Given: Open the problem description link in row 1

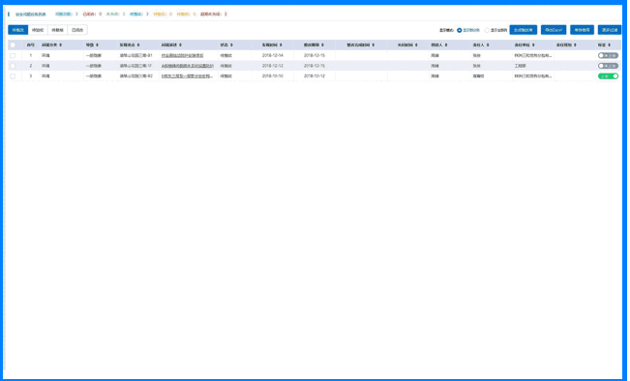Looking at the screenshot, I should click(182, 55).
